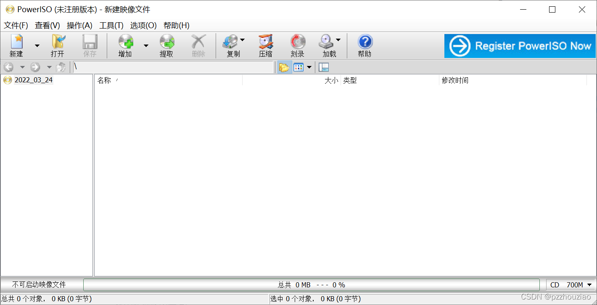Click the navigate Back arrow icon
The image size is (597, 305).
tap(9, 67)
